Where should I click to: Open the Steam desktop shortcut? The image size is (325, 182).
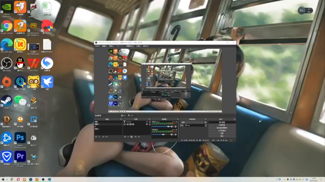coord(6,102)
